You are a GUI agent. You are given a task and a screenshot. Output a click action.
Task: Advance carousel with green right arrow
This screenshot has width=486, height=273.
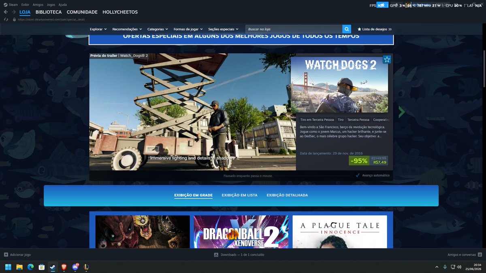tap(401, 112)
